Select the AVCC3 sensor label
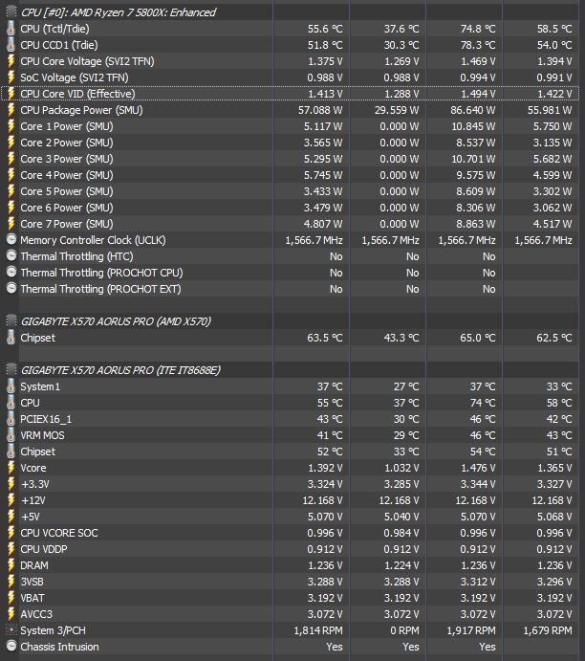The image size is (585, 661). (x=36, y=614)
